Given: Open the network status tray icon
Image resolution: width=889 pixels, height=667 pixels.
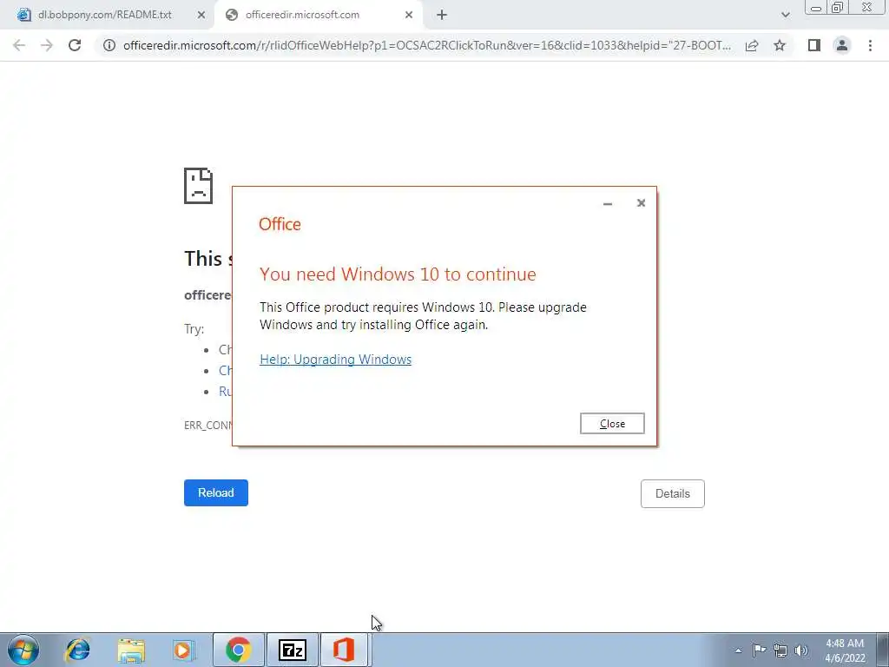Looking at the screenshot, I should tap(780, 650).
